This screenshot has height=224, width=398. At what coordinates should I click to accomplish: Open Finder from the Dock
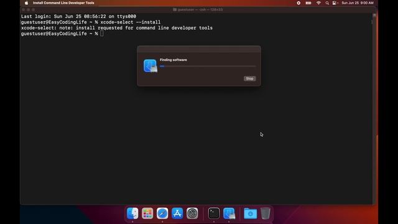point(132,213)
